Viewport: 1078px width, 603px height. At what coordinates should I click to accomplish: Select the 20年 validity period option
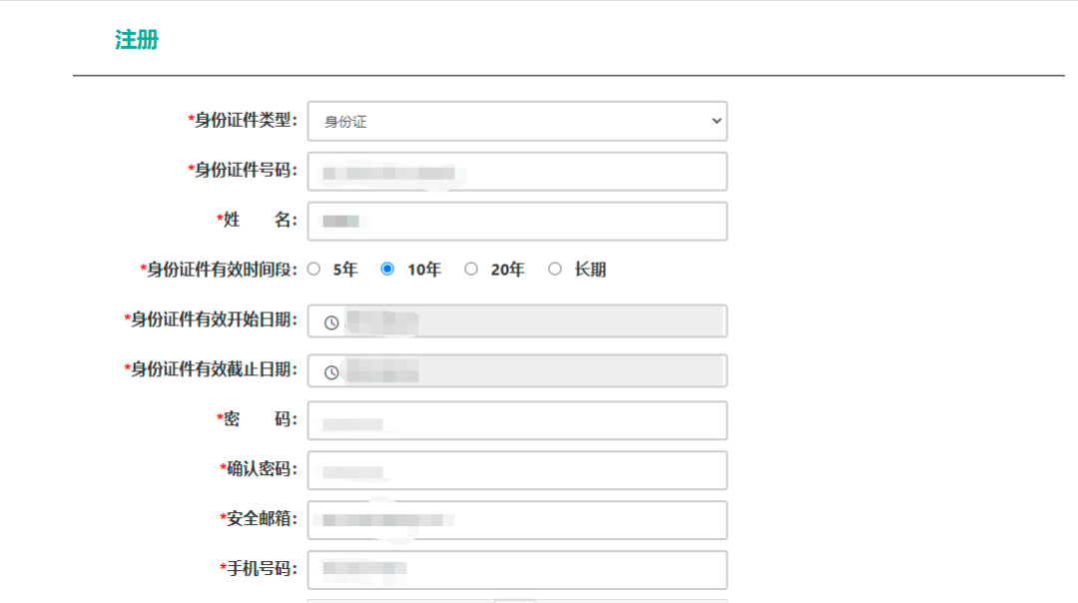(471, 269)
